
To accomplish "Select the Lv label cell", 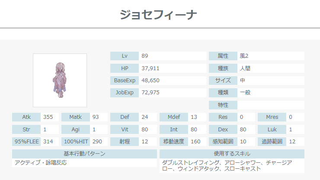I will tap(125, 56).
